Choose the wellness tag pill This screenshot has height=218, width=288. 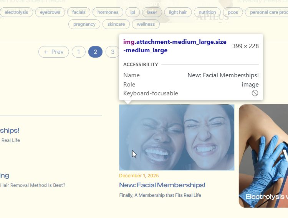146,24
